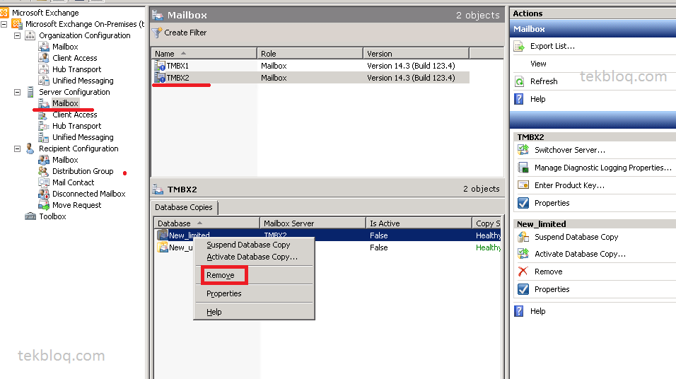The height and width of the screenshot is (379, 676).
Task: Collapse the Server Configuration node
Action: coord(17,92)
